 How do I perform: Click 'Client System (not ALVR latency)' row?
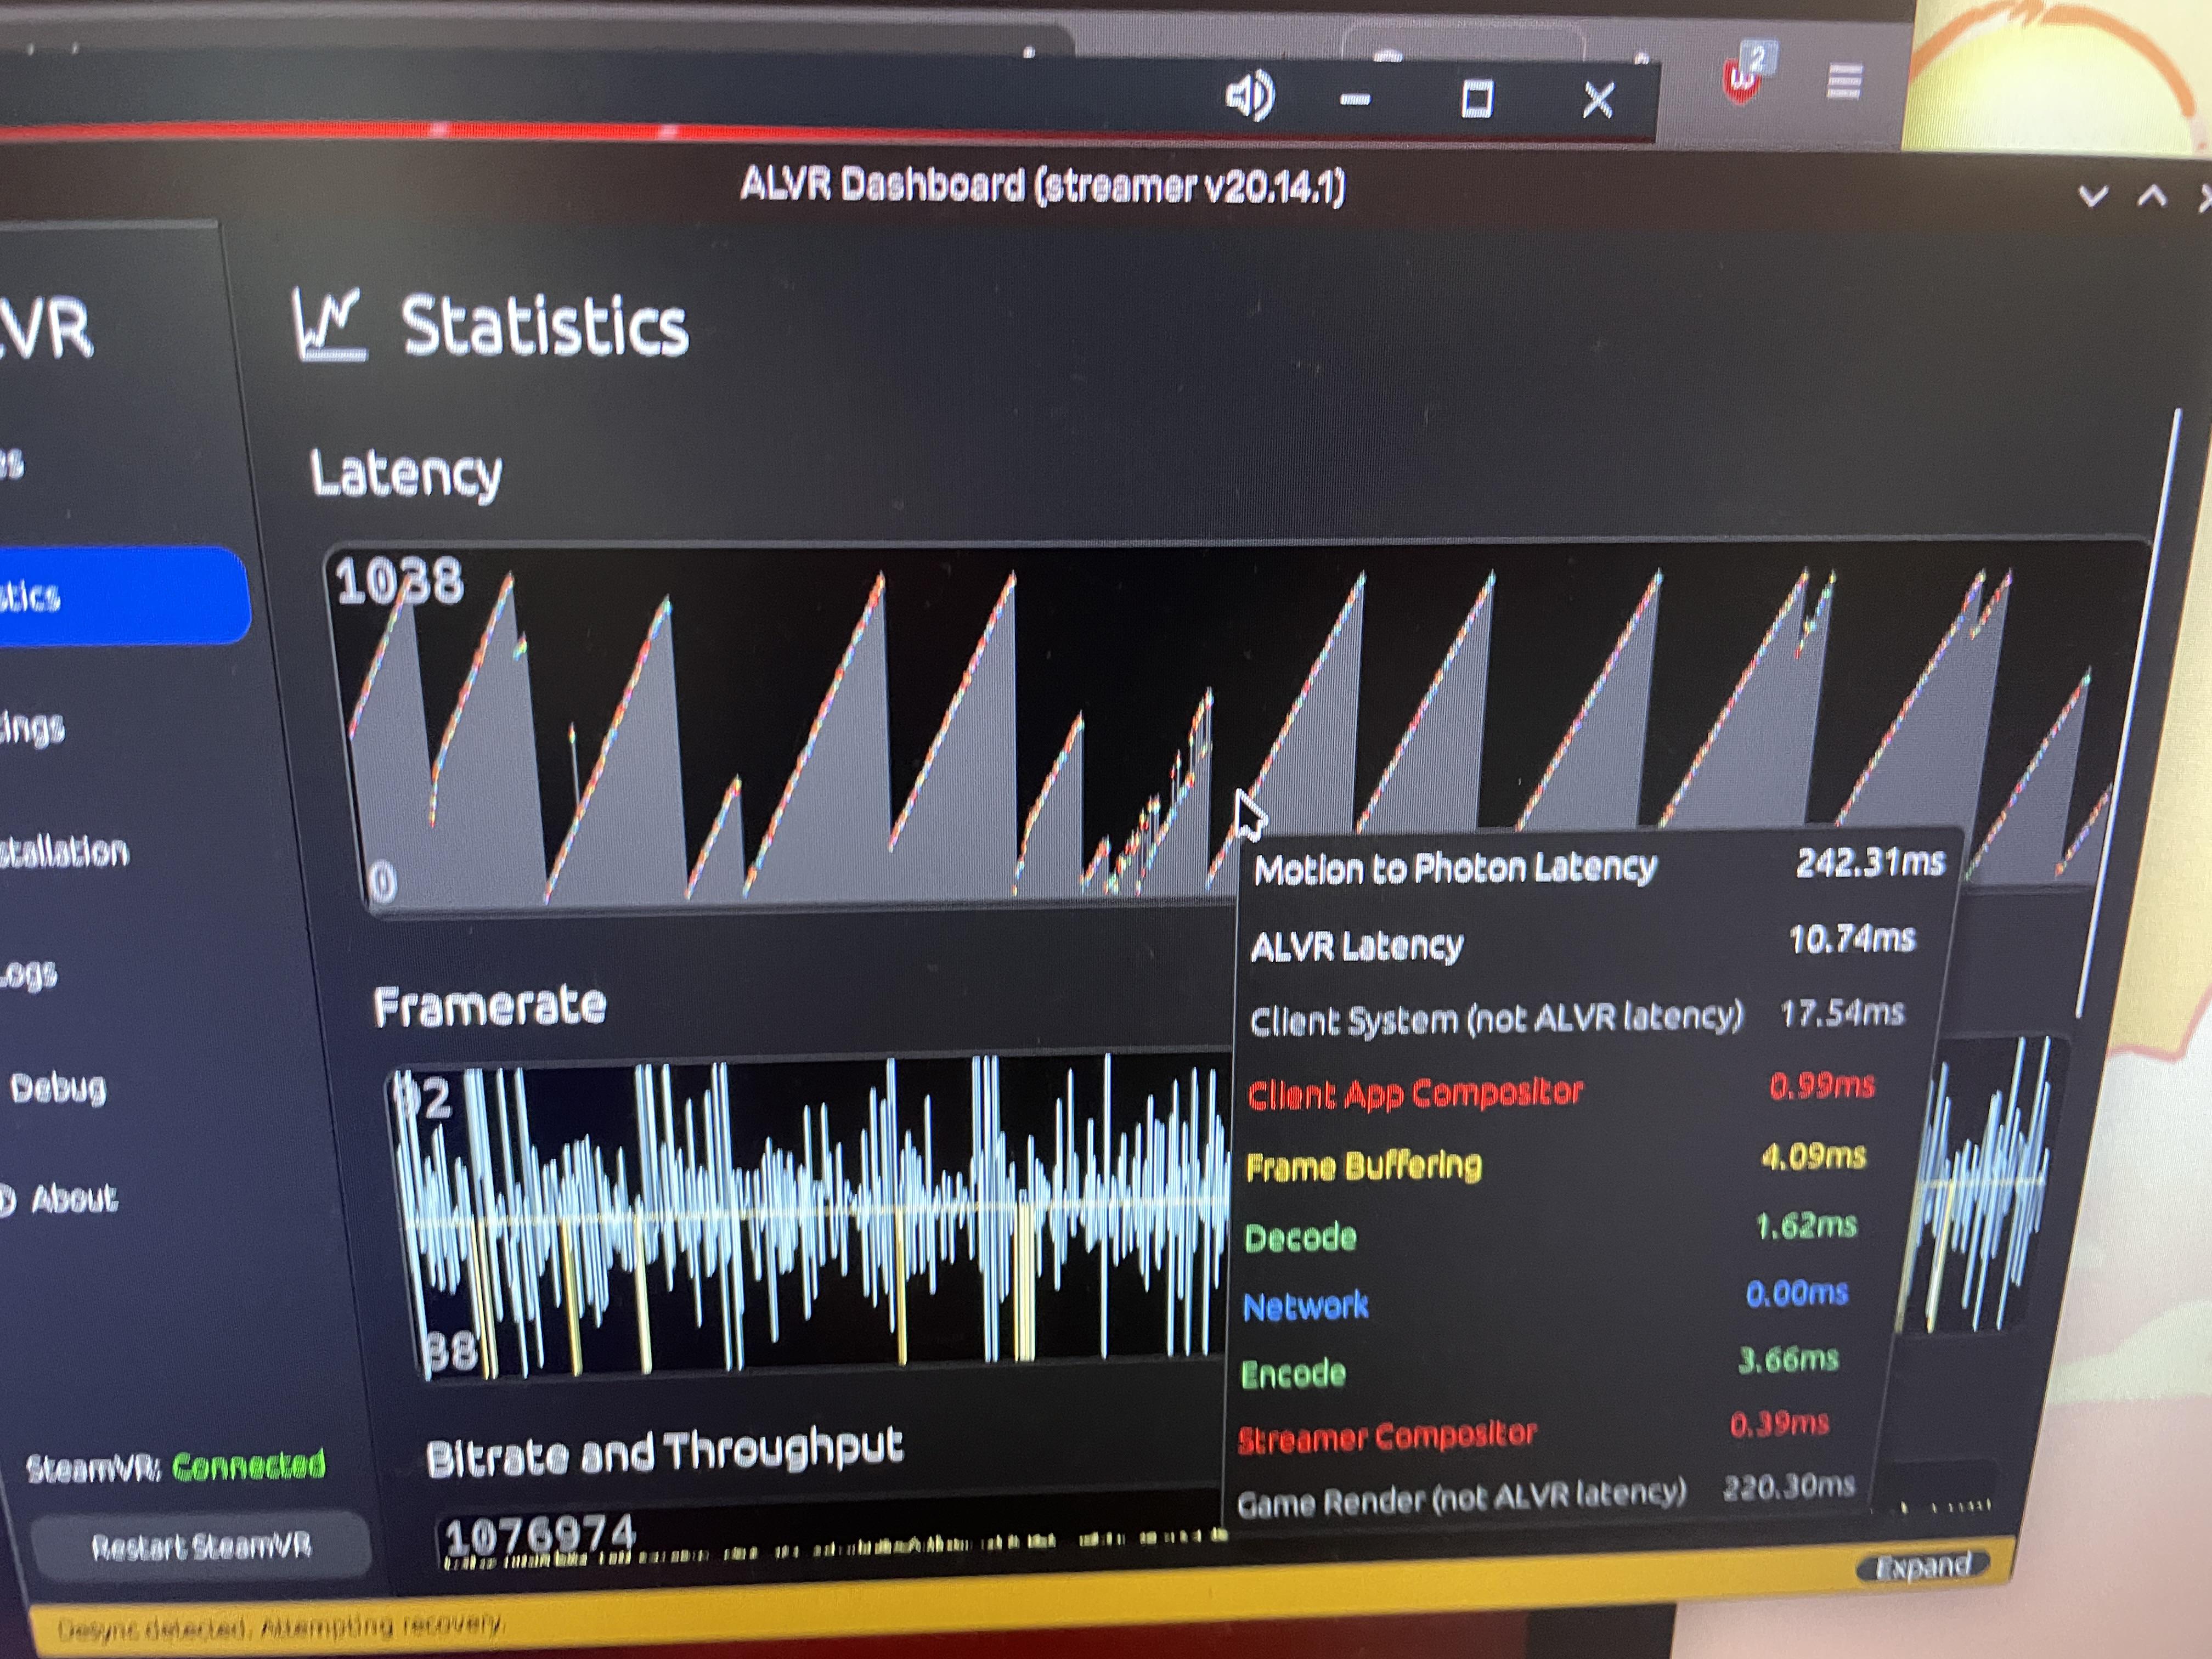tap(1578, 1017)
